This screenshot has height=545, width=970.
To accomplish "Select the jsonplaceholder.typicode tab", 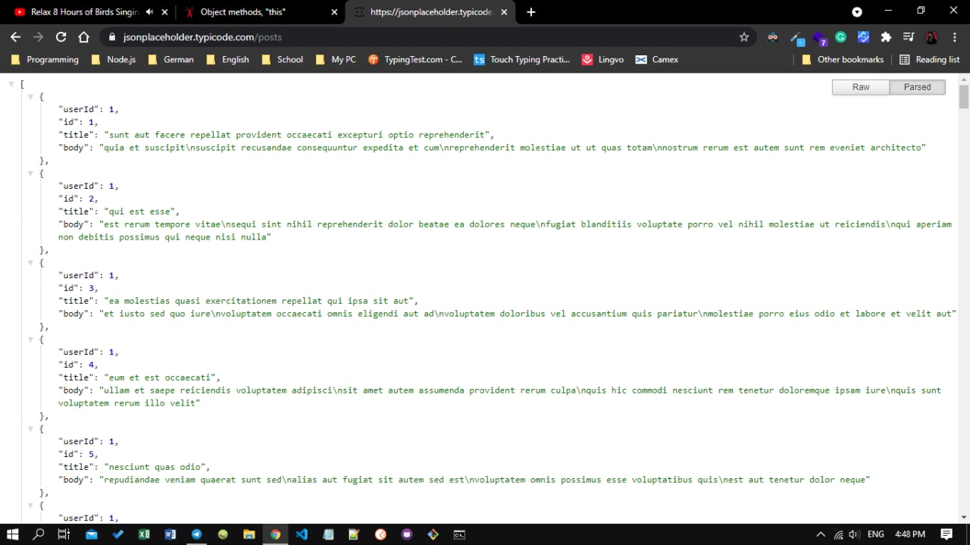I will click(431, 12).
